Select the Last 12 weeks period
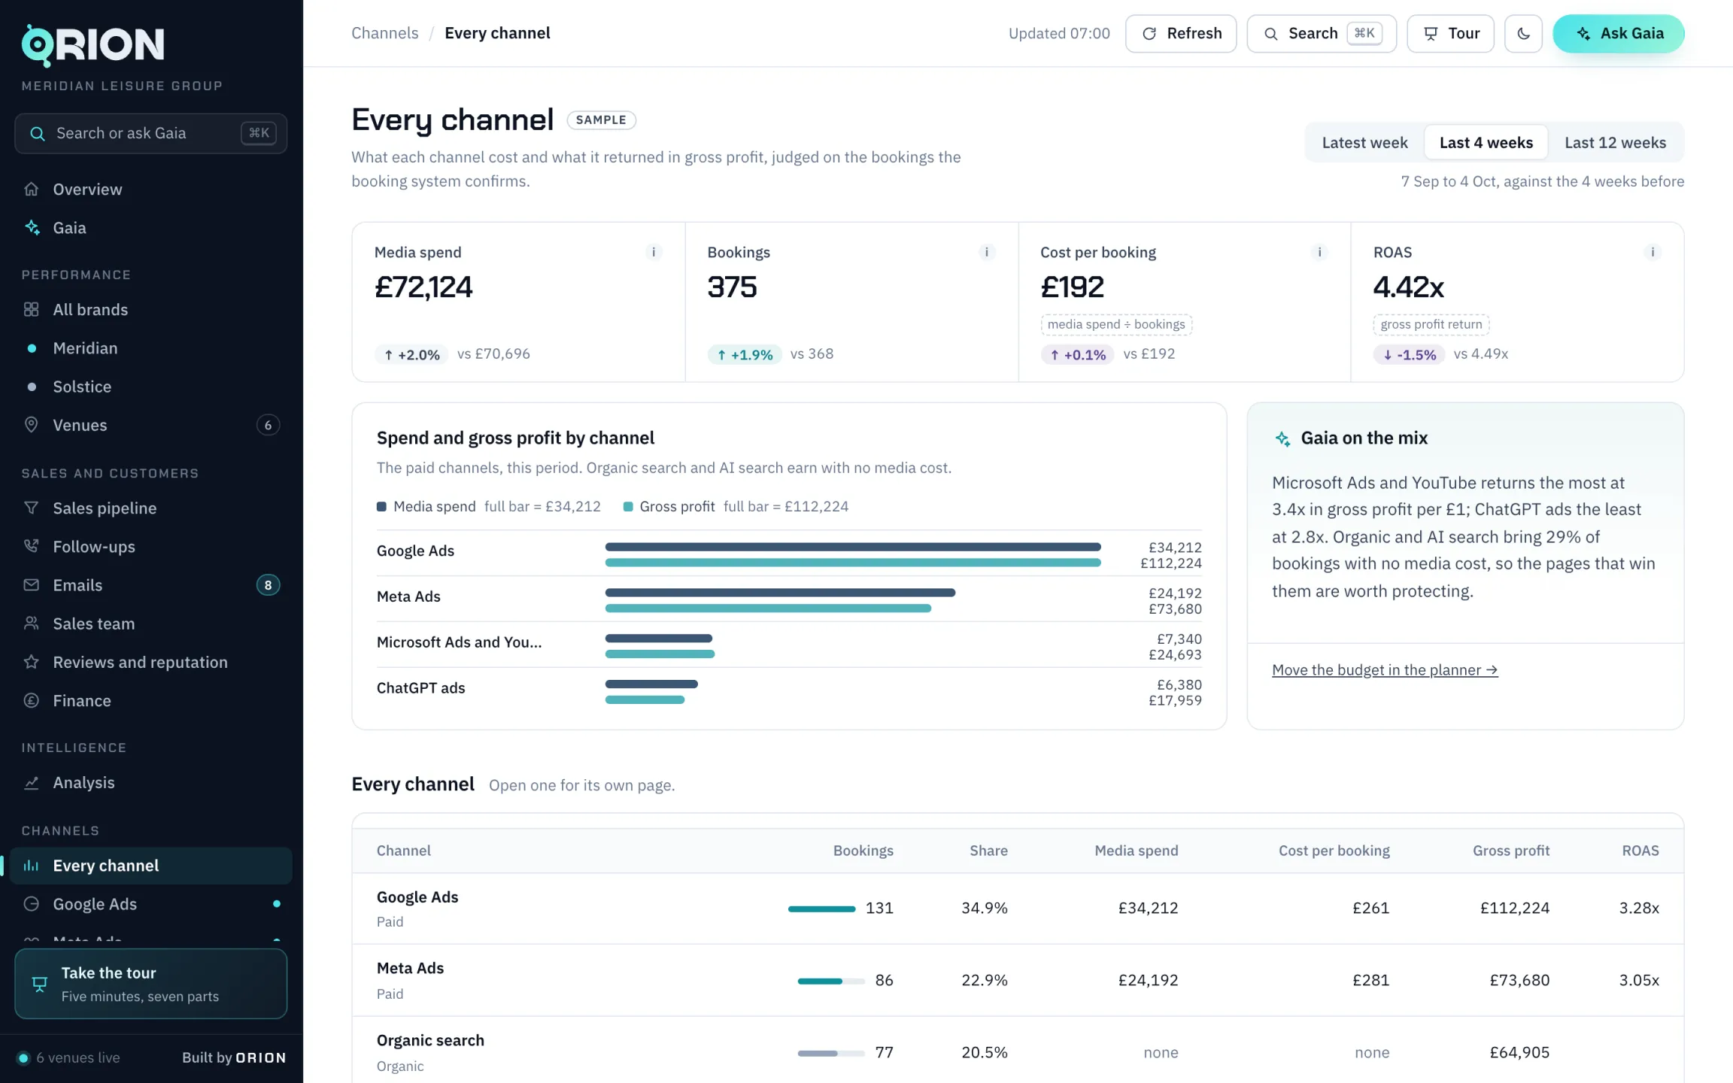The height and width of the screenshot is (1083, 1733). (x=1615, y=142)
